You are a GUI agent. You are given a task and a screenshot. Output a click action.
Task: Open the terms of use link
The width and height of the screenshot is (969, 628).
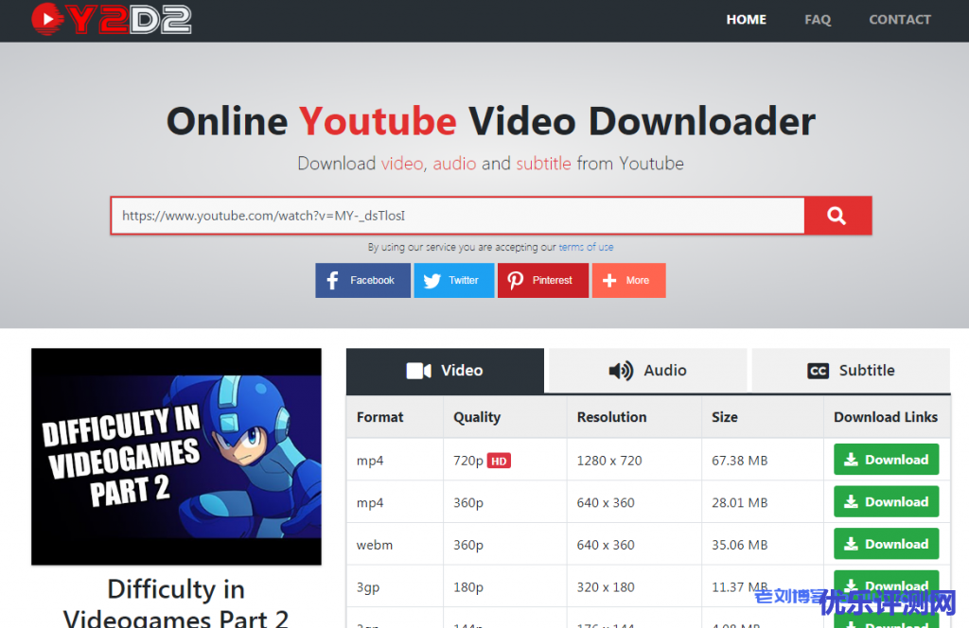click(586, 247)
